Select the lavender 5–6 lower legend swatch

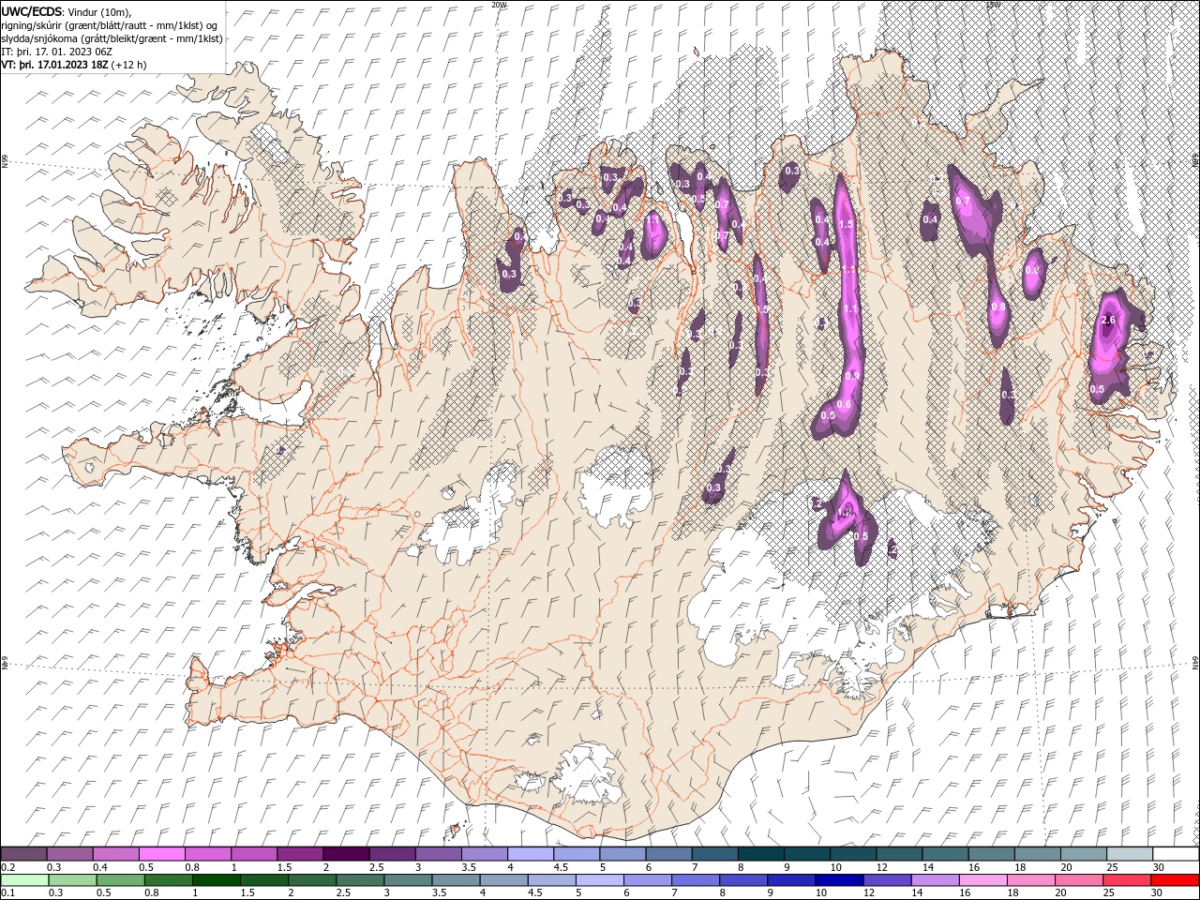pos(599,880)
